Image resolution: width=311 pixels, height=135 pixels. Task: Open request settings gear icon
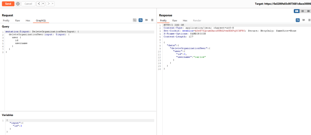point(18,4)
